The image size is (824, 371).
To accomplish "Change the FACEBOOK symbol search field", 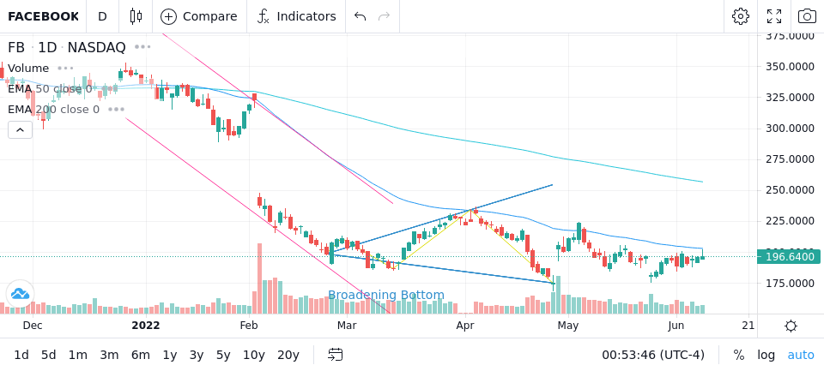I will click(x=43, y=16).
